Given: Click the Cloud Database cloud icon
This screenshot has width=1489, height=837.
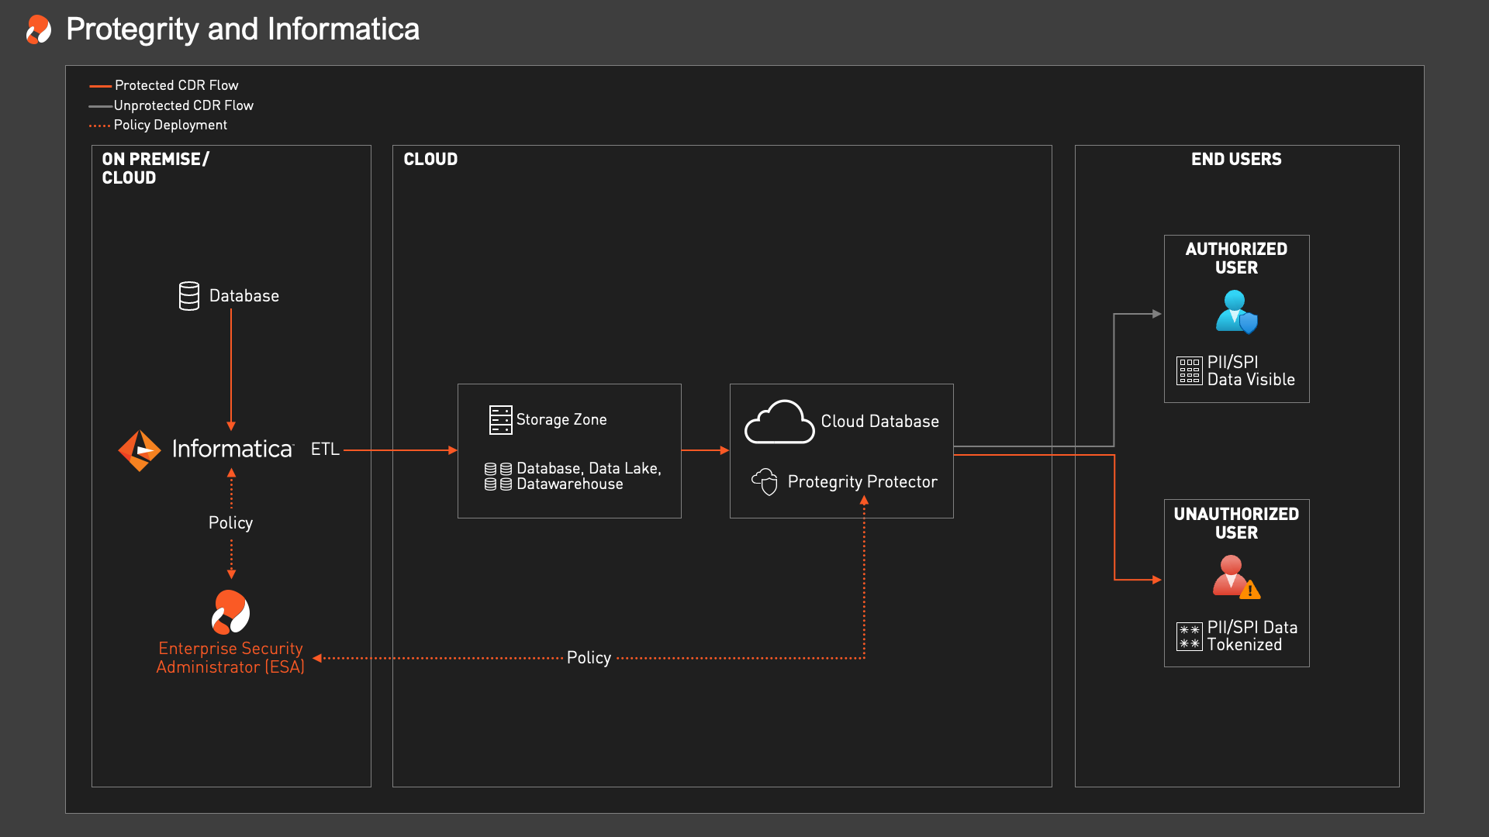Looking at the screenshot, I should coord(779,422).
